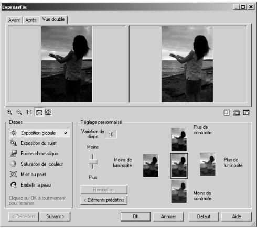This screenshot has height=228, width=257.
Task: Click the fit image to window icon
Action: tap(39, 112)
